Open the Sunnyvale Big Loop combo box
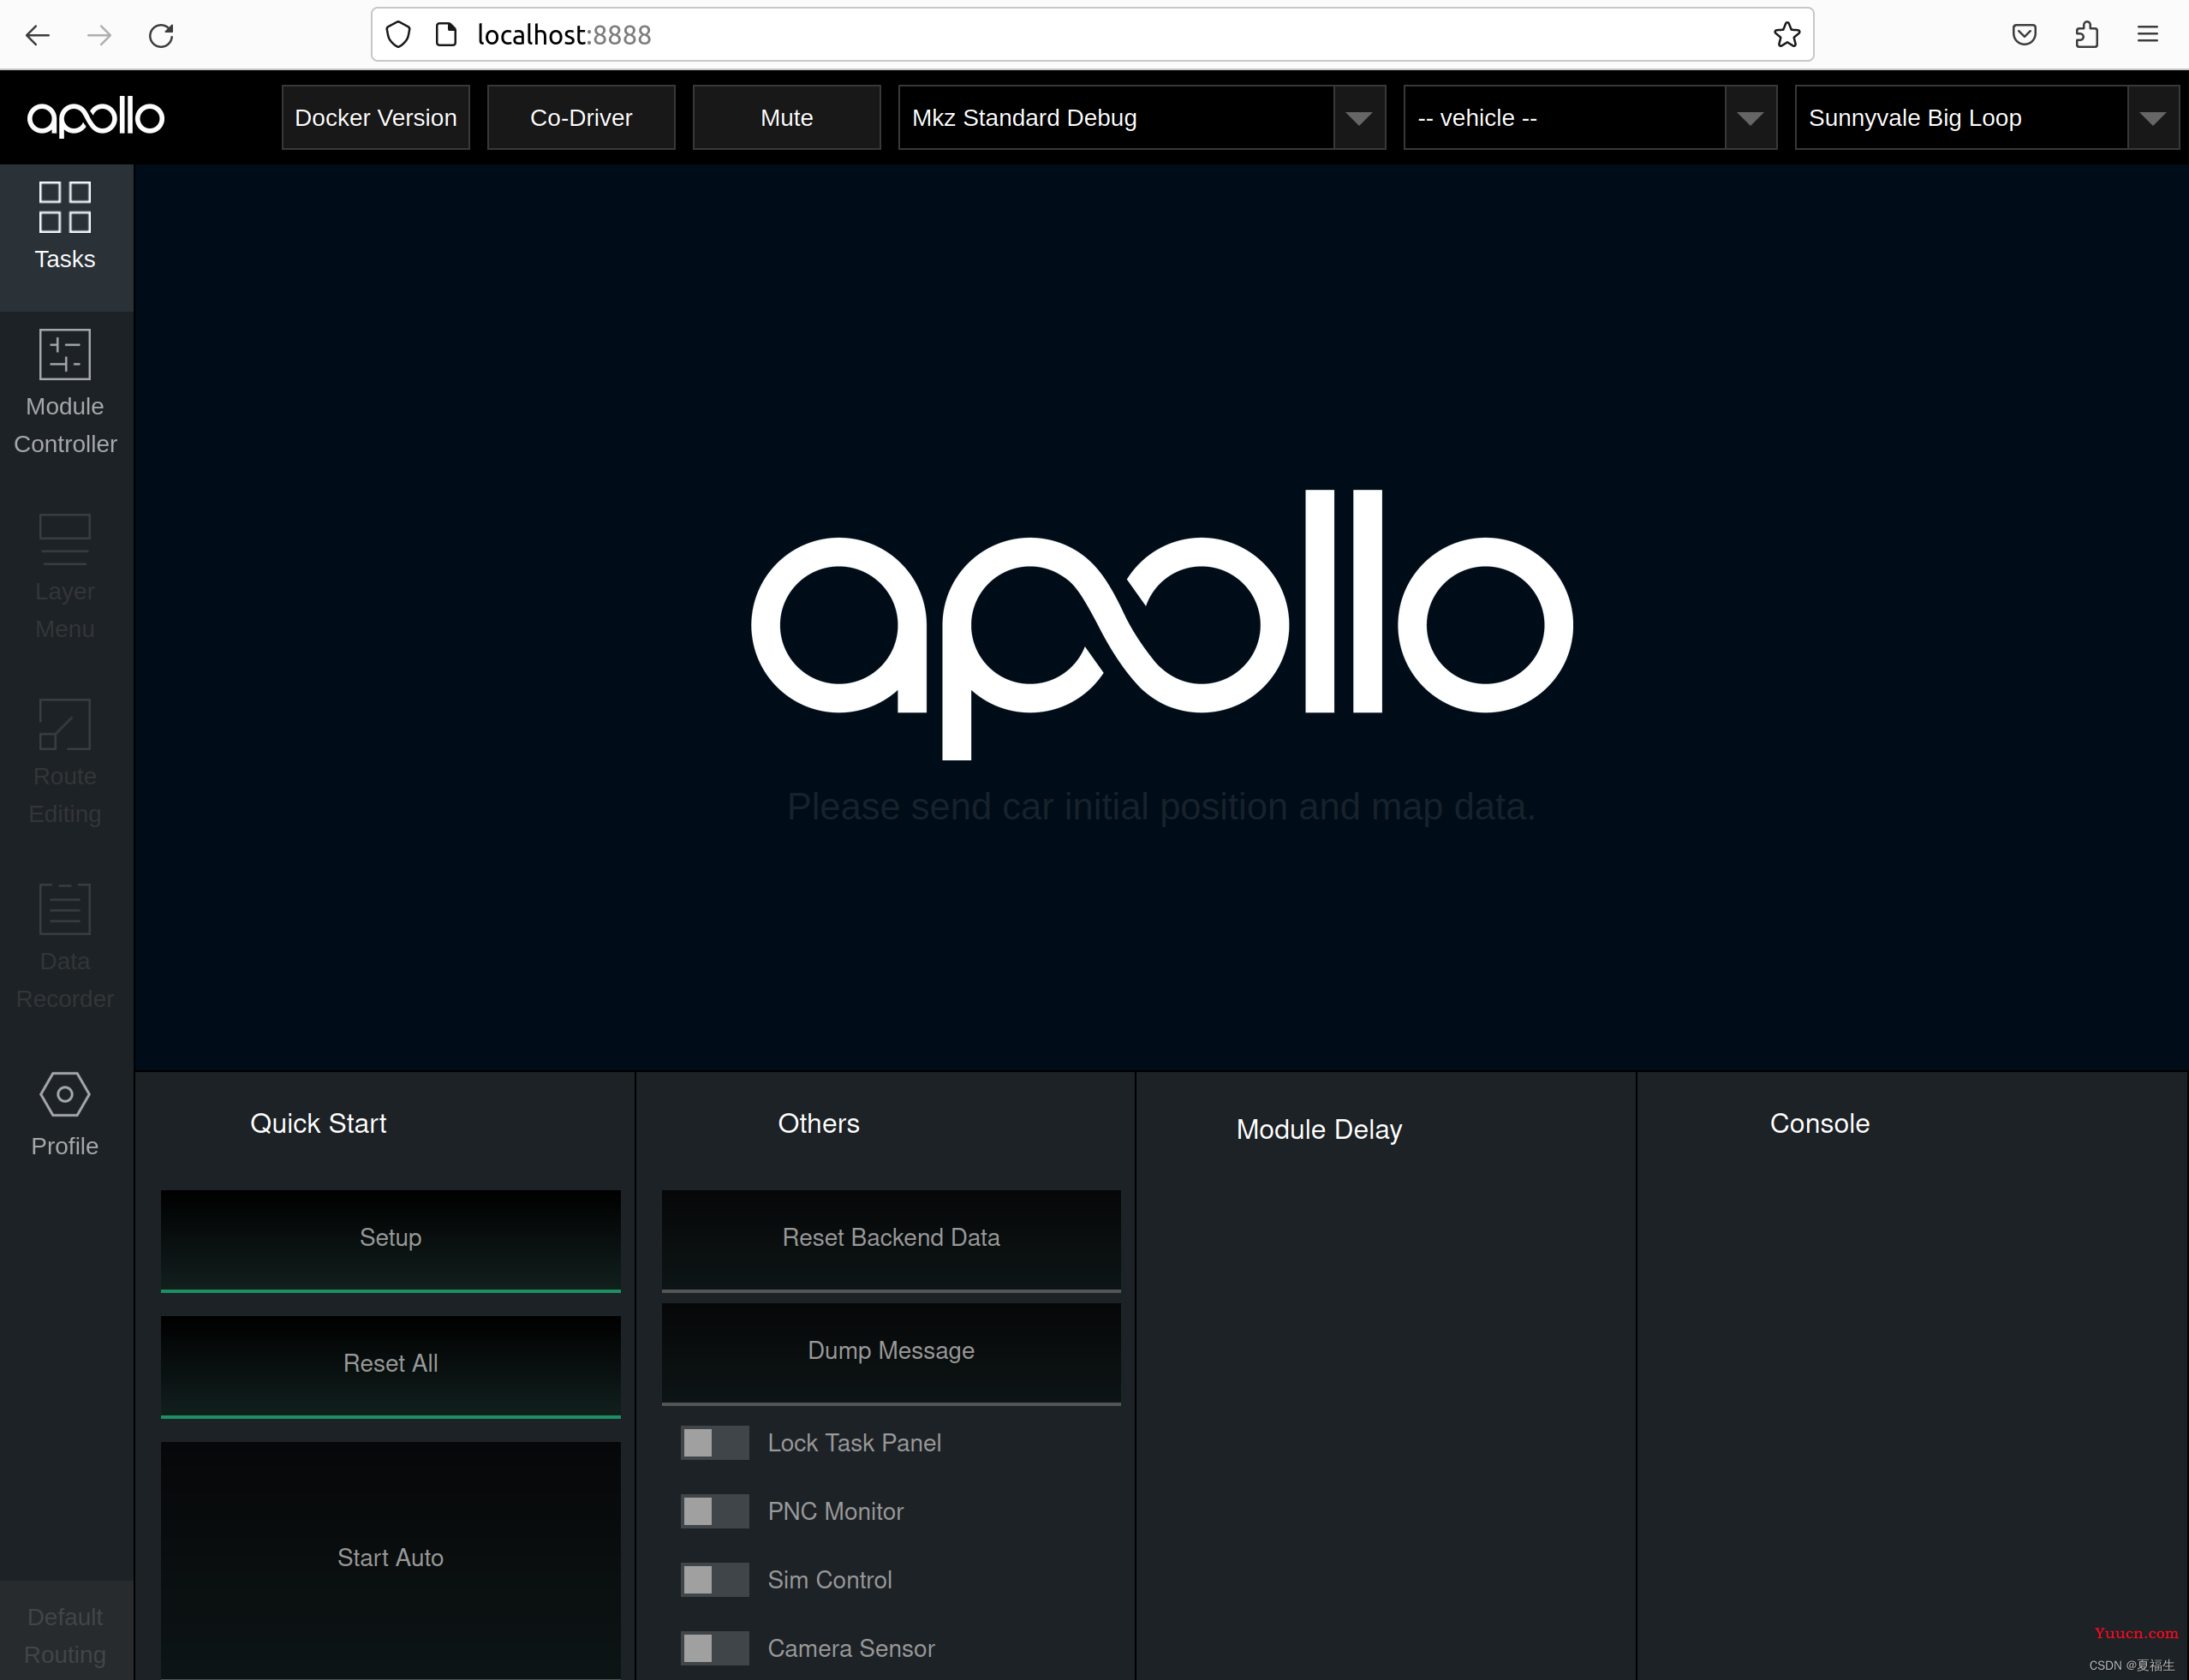This screenshot has height=1680, width=2189. (x=1986, y=118)
